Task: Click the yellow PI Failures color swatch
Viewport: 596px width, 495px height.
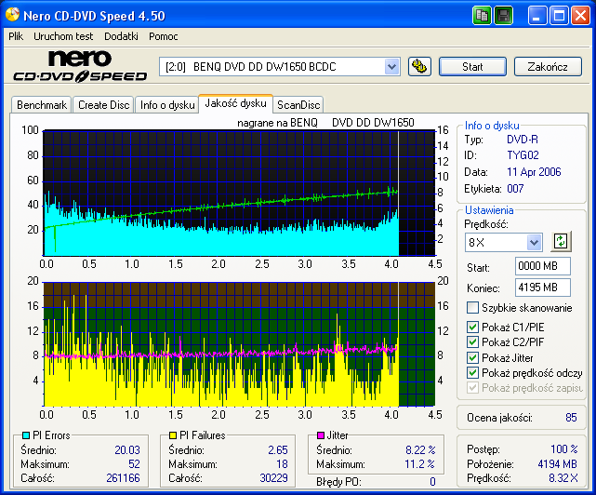Action: 173,435
